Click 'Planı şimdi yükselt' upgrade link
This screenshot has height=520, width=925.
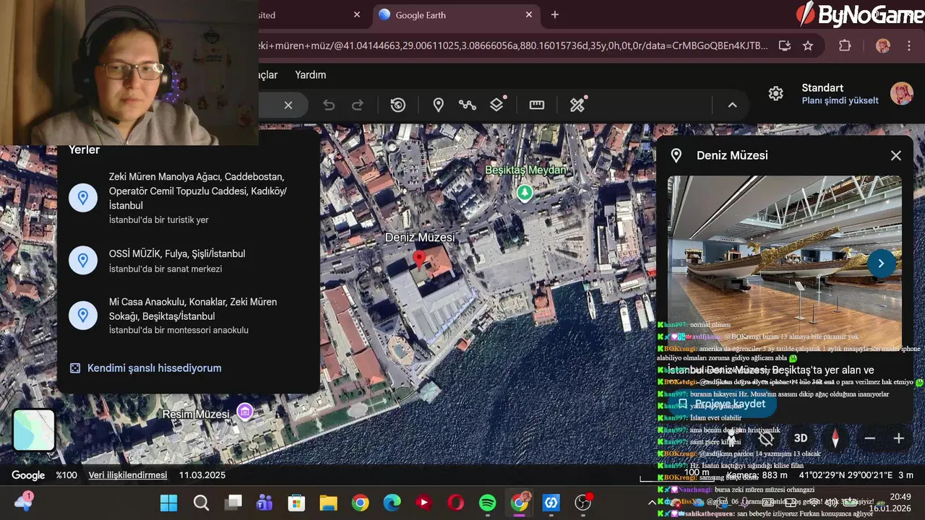click(840, 101)
